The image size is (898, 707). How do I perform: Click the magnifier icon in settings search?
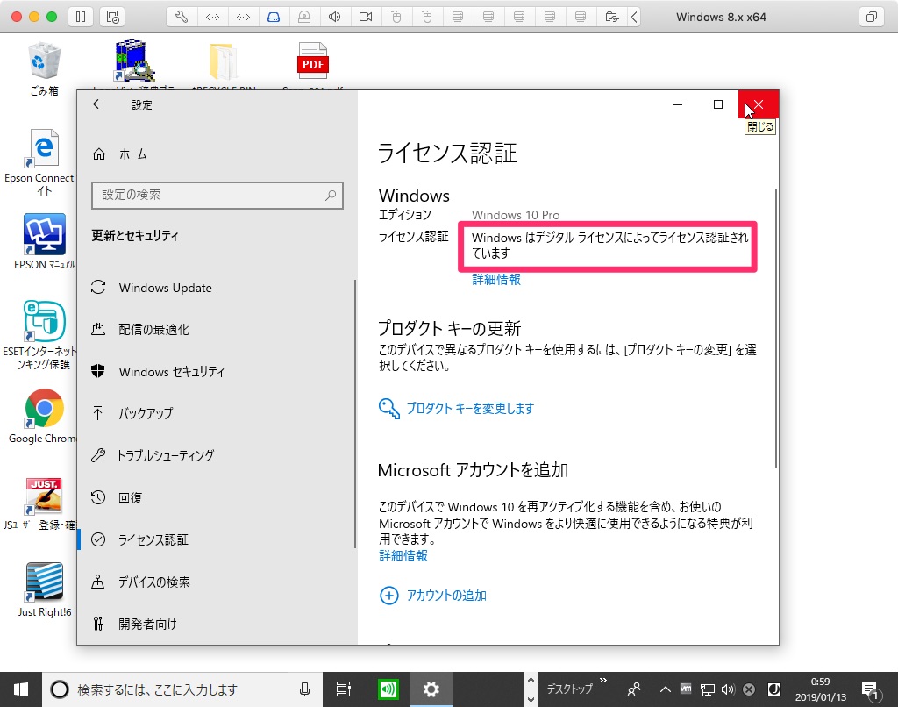(x=331, y=196)
